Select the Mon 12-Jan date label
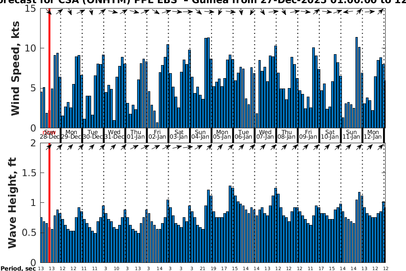 (x=373, y=134)
